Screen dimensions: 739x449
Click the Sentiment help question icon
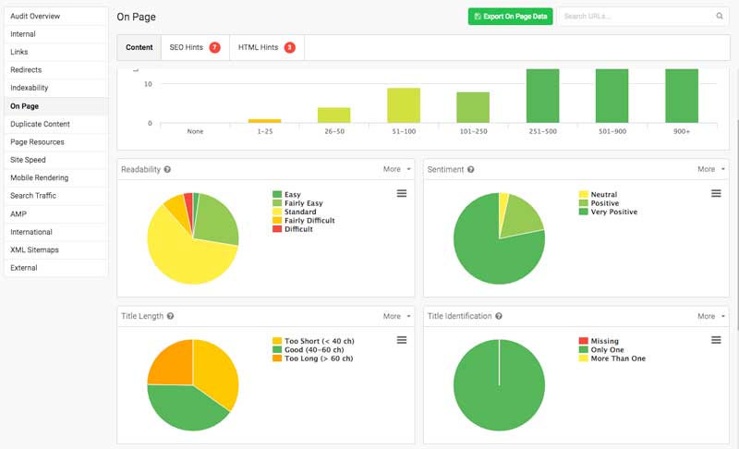click(x=471, y=170)
